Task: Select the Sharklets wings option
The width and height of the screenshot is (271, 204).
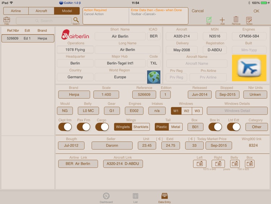Action: [x=141, y=127]
